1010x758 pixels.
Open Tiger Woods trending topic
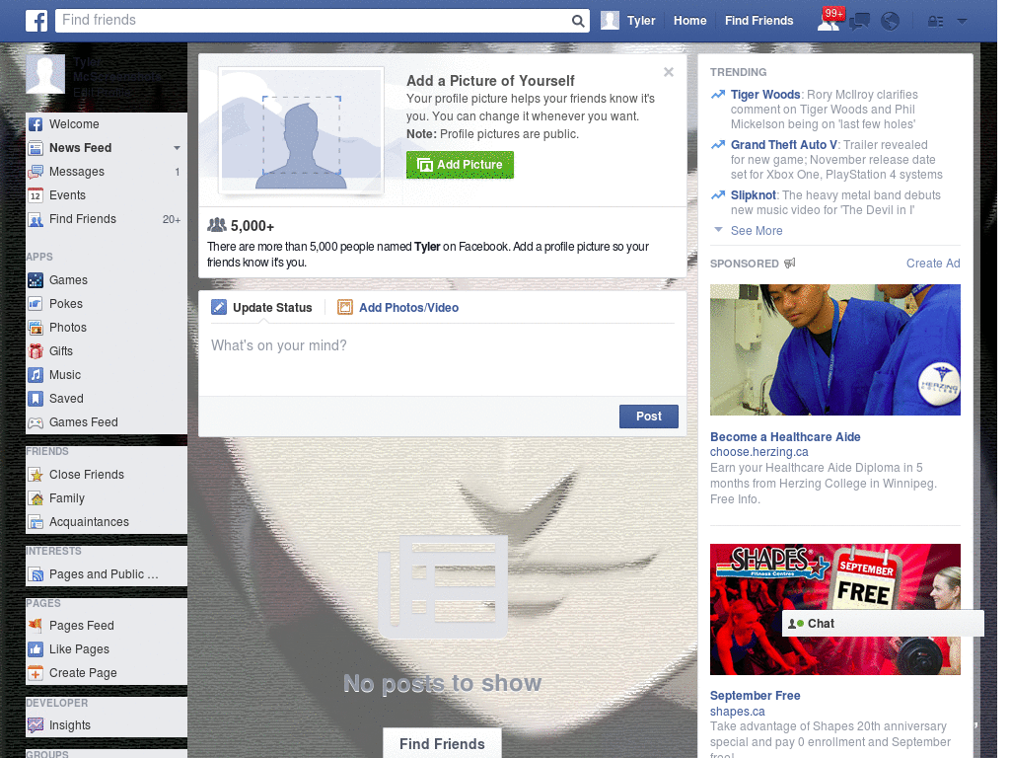click(765, 95)
